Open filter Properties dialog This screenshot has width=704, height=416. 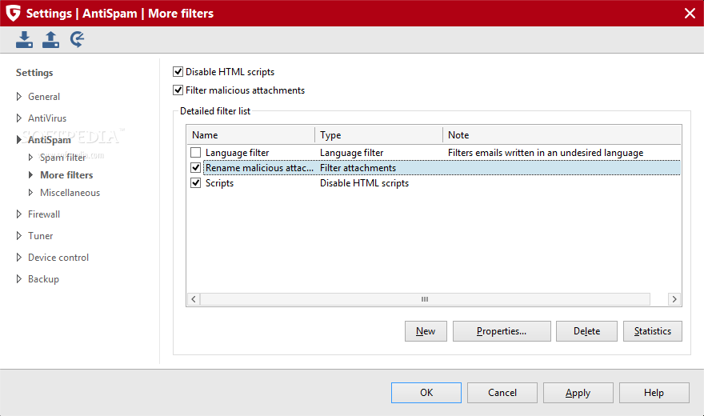[502, 331]
